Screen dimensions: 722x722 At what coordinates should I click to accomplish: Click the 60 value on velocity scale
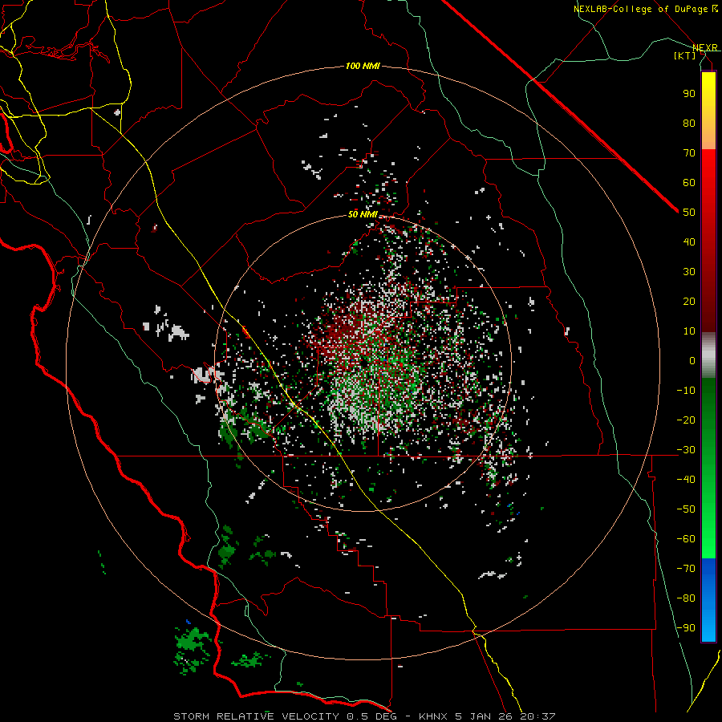click(689, 183)
